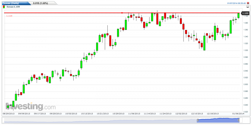Click the 09/17/2013 date axis label
This screenshot has width=252, height=125.
(40, 114)
